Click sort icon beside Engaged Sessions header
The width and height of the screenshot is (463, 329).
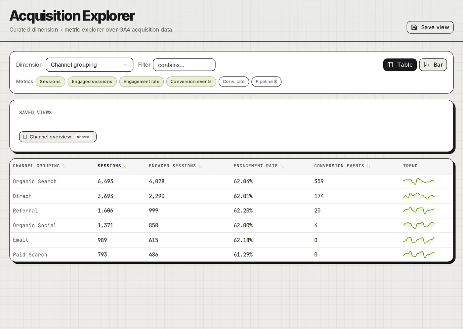(x=200, y=166)
